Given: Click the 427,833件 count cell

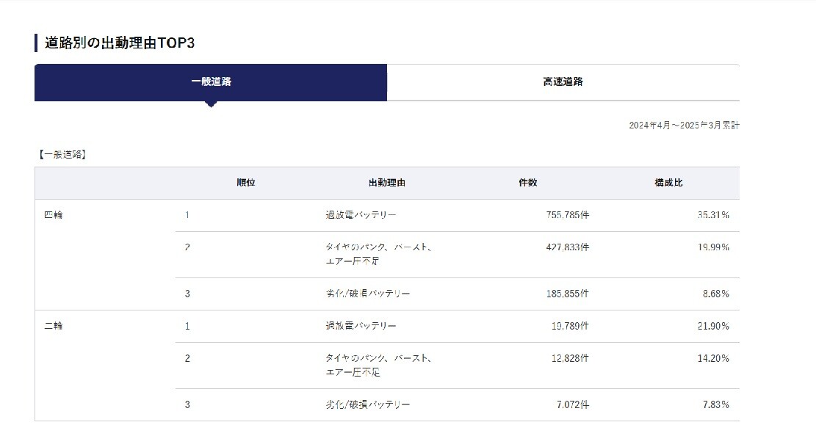Looking at the screenshot, I should pos(567,247).
